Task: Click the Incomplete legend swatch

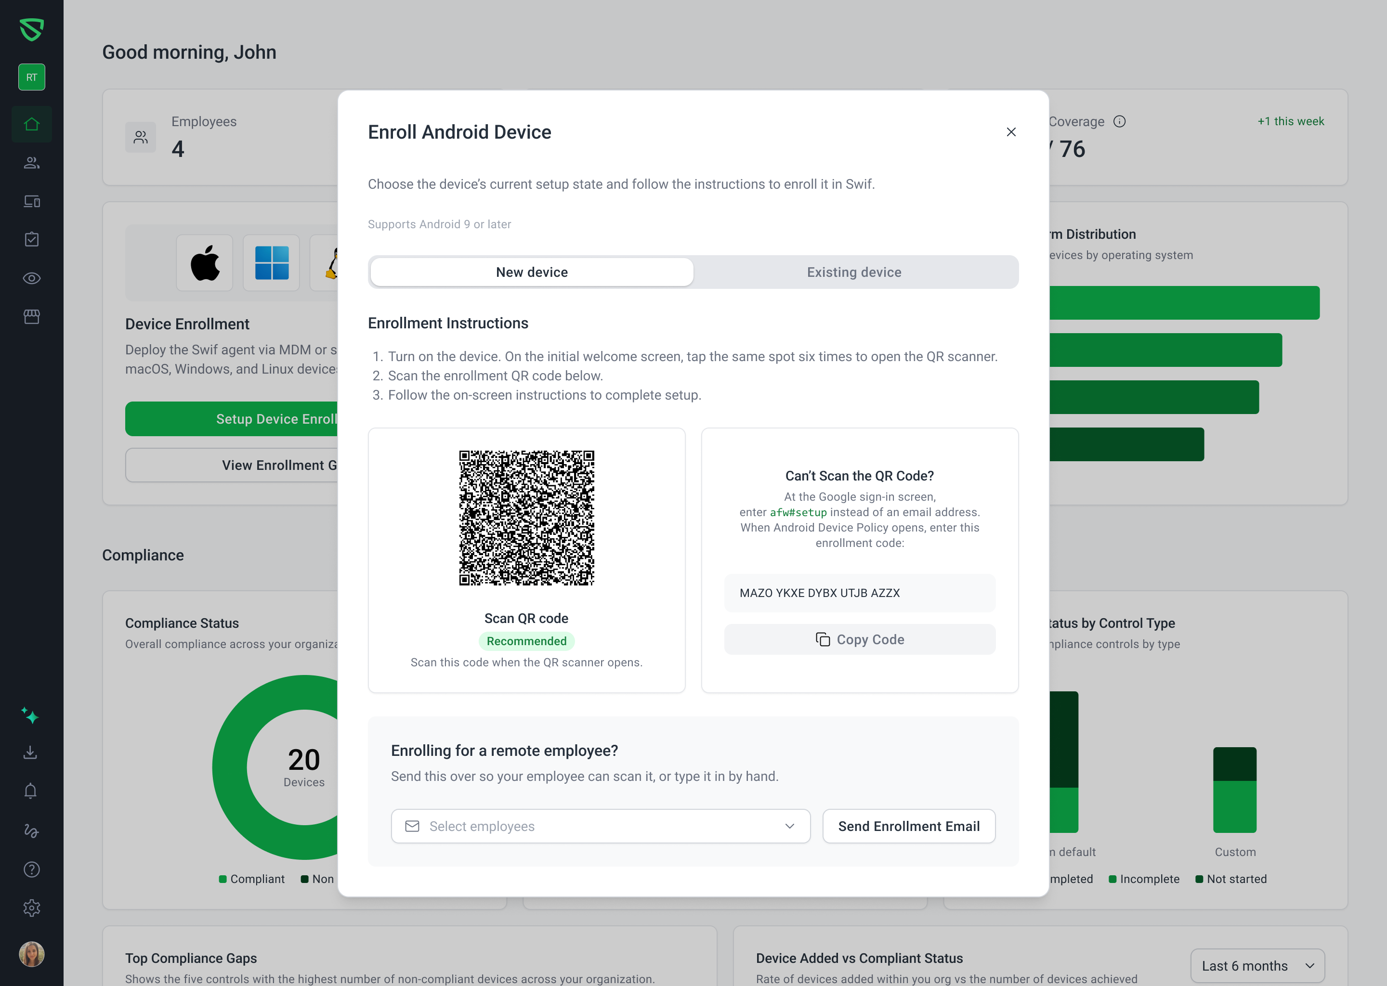Action: (1112, 879)
